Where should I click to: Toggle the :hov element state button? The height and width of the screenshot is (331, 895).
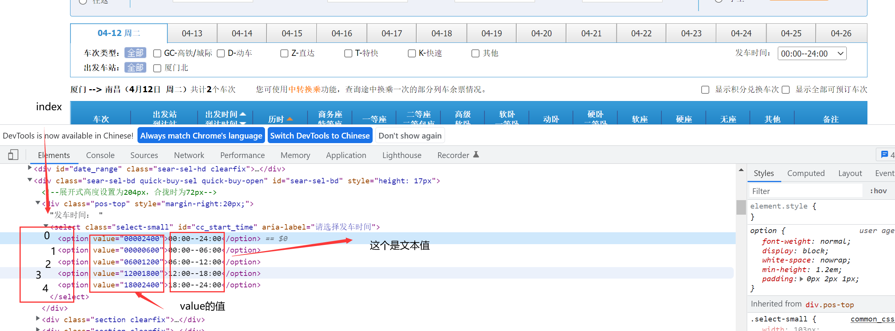tap(879, 191)
